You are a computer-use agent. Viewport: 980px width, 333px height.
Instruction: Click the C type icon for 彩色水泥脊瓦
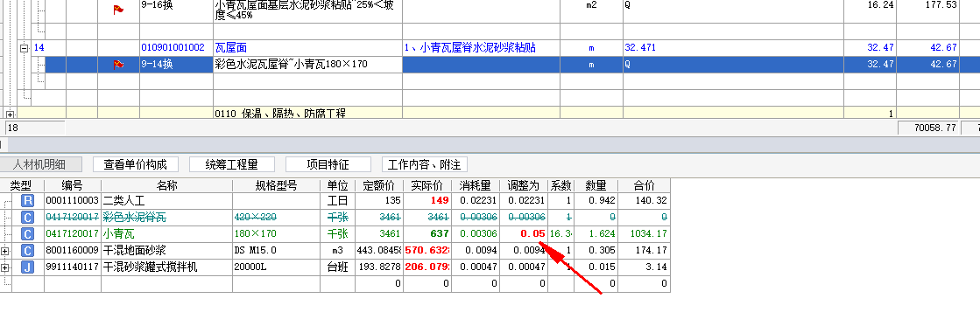(x=27, y=217)
